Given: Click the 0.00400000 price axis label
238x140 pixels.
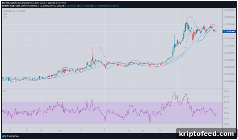Looking at the screenshot, I should pos(229,81).
